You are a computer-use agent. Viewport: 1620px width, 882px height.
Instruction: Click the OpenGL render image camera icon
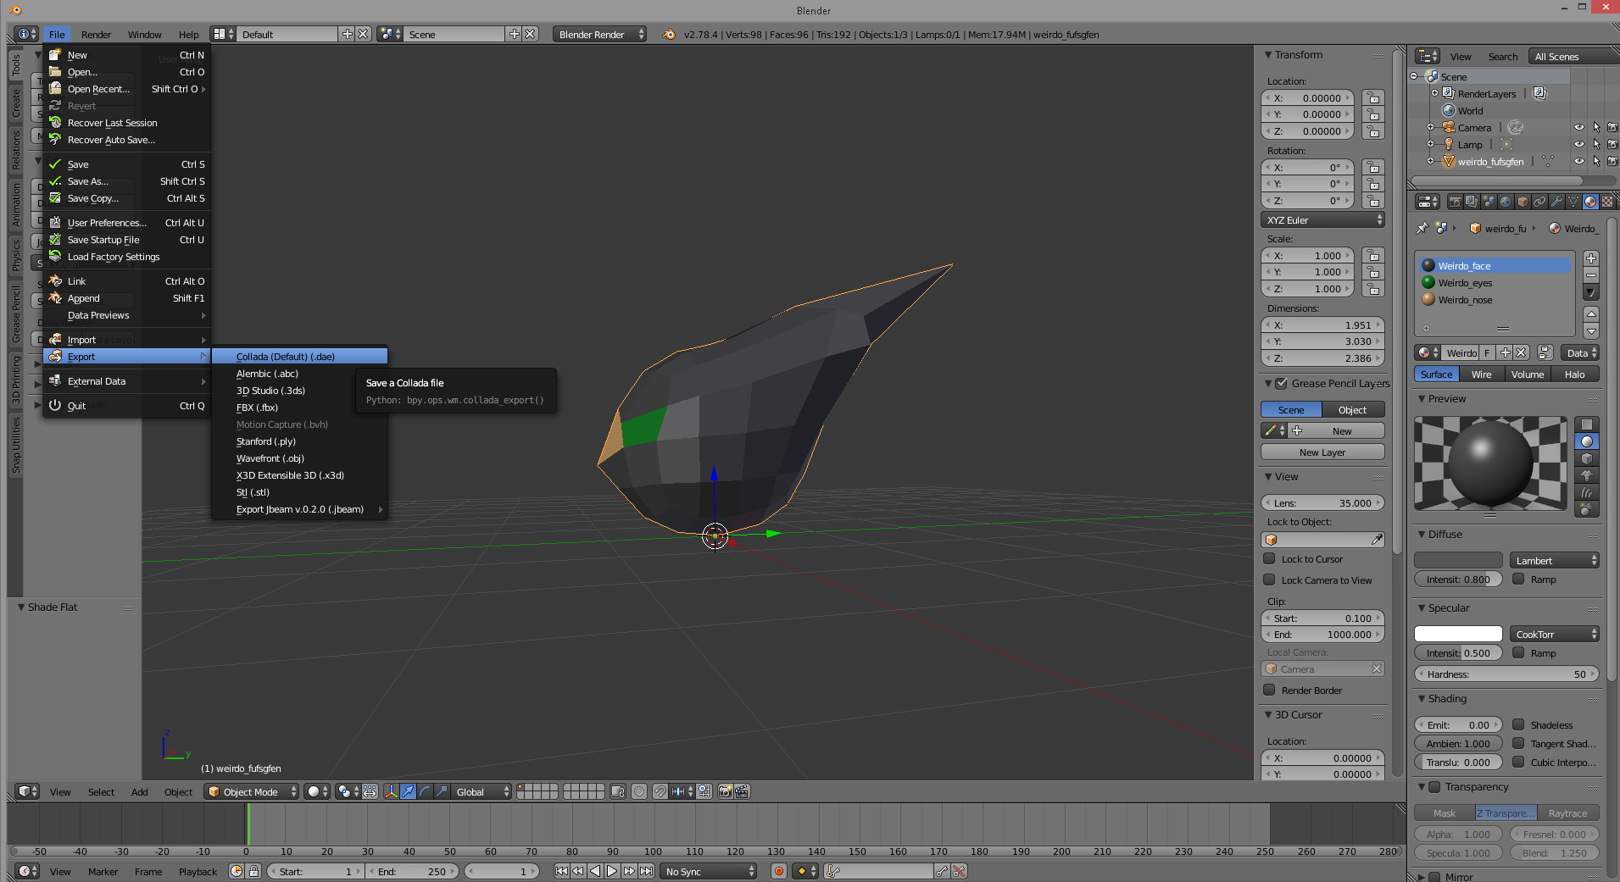point(725,791)
